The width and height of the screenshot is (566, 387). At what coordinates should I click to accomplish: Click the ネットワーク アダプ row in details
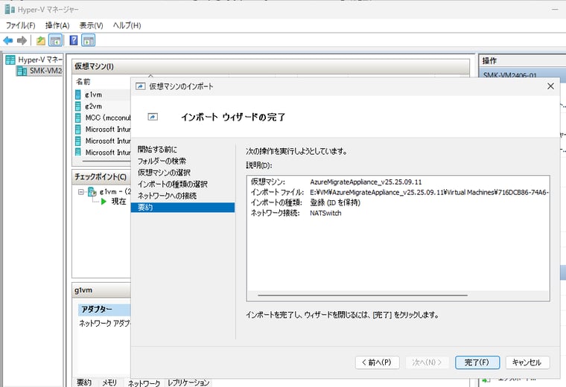point(105,323)
